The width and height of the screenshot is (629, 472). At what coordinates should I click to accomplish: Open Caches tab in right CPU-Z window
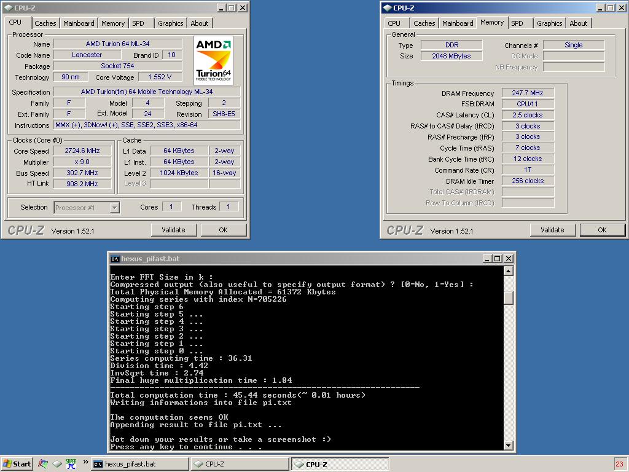pos(424,23)
